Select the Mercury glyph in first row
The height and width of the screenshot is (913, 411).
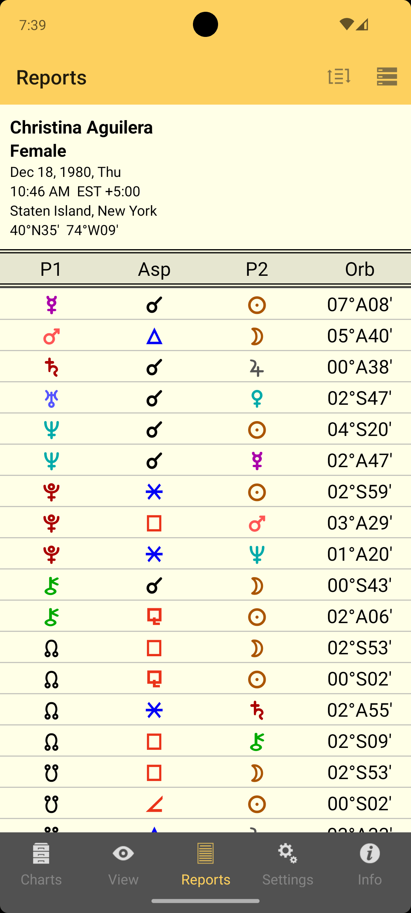tap(51, 305)
